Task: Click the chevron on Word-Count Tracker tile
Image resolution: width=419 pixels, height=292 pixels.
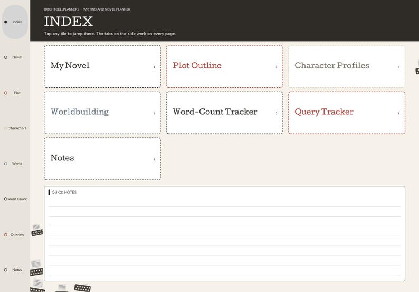Action: click(x=277, y=113)
